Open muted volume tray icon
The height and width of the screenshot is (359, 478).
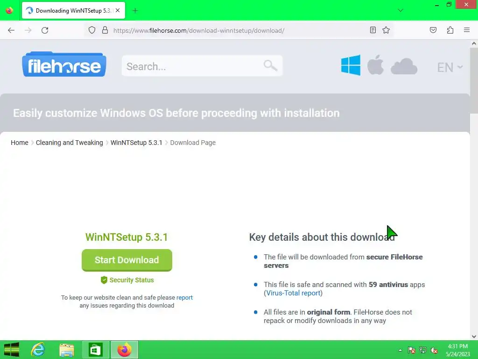pyautogui.click(x=434, y=350)
